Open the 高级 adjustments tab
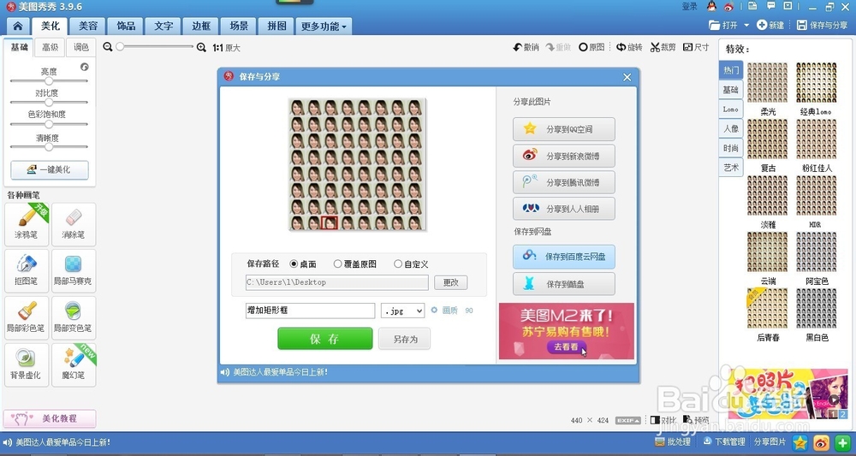This screenshot has width=856, height=456. click(x=50, y=47)
